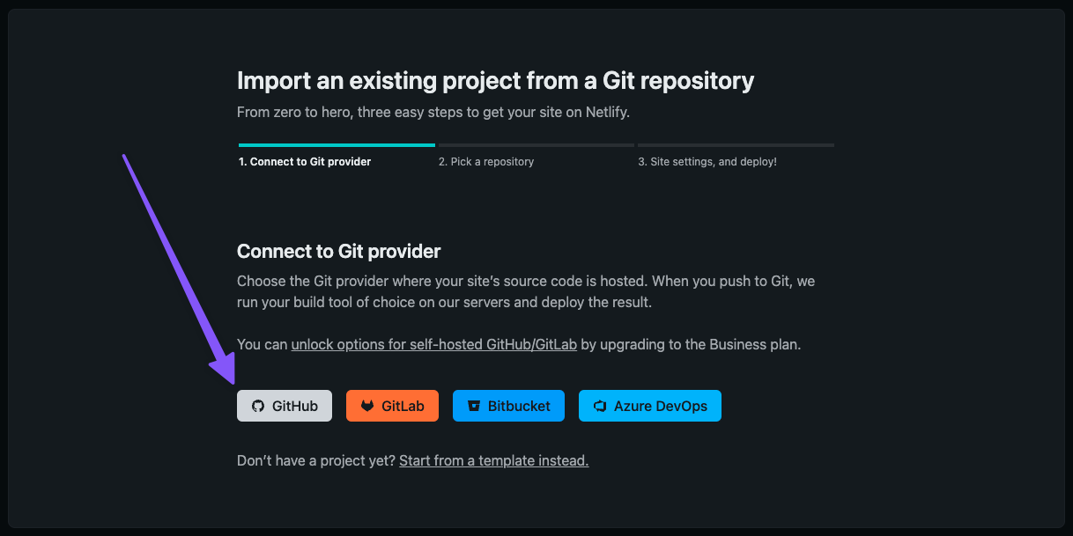Click the Import an existing project heading

[495, 82]
